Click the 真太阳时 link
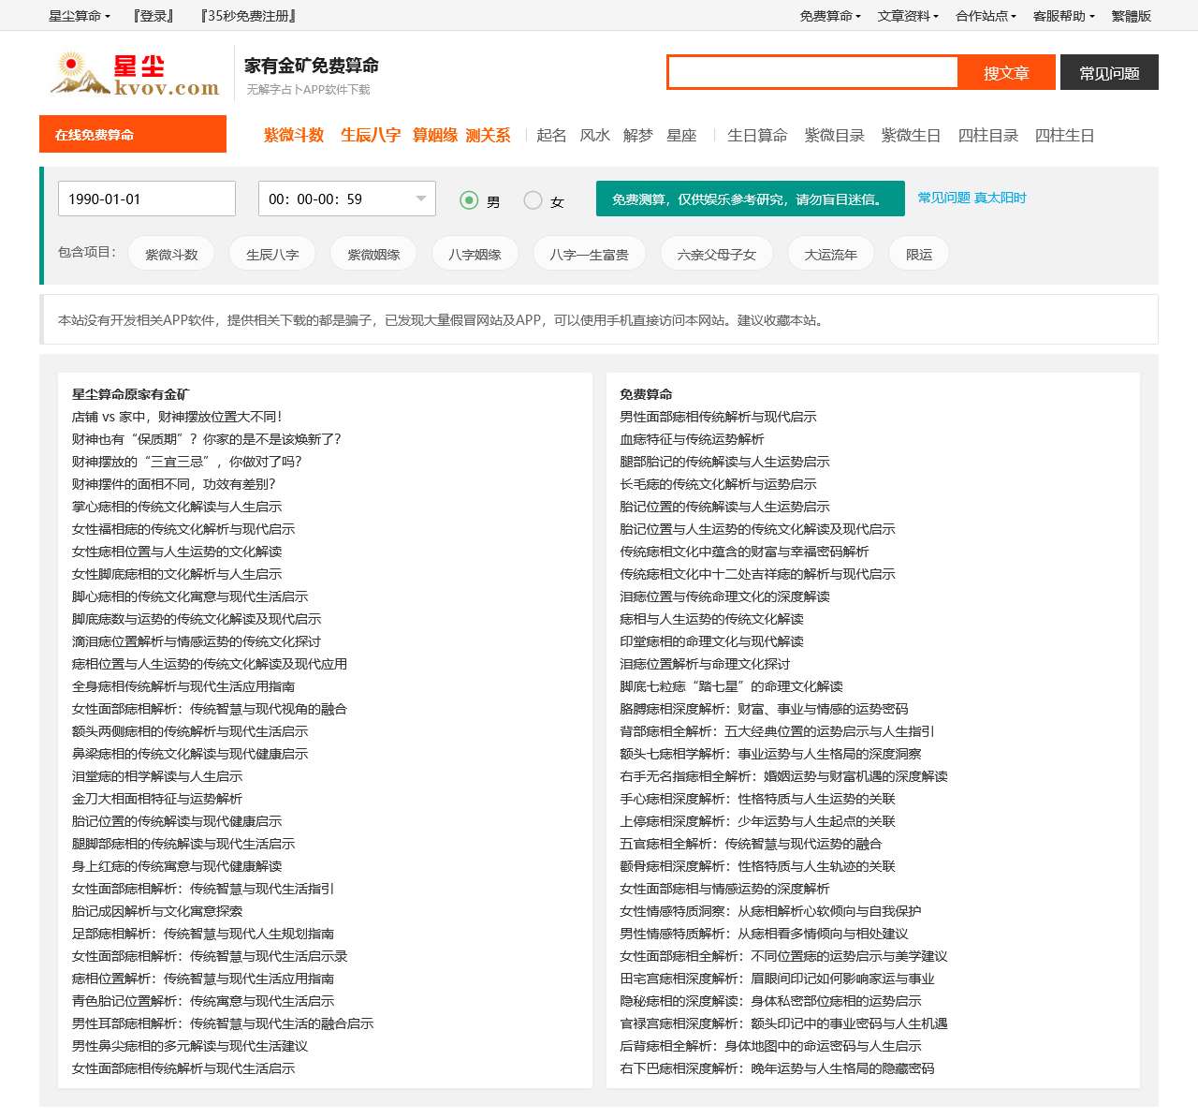The height and width of the screenshot is (1119, 1198). (1001, 199)
